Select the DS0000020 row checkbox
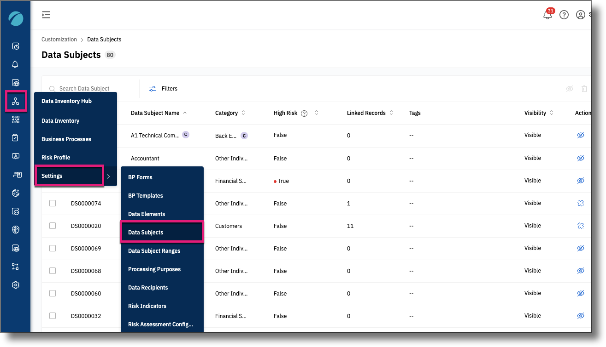 click(x=52, y=226)
